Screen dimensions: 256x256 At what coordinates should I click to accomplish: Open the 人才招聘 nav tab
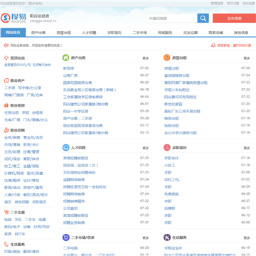click(89, 33)
